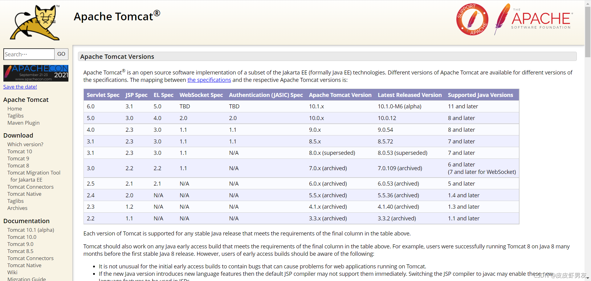Image resolution: width=591 pixels, height=281 pixels.
Task: Open Taglibs under Apache Tomcat section
Action: tap(15, 116)
